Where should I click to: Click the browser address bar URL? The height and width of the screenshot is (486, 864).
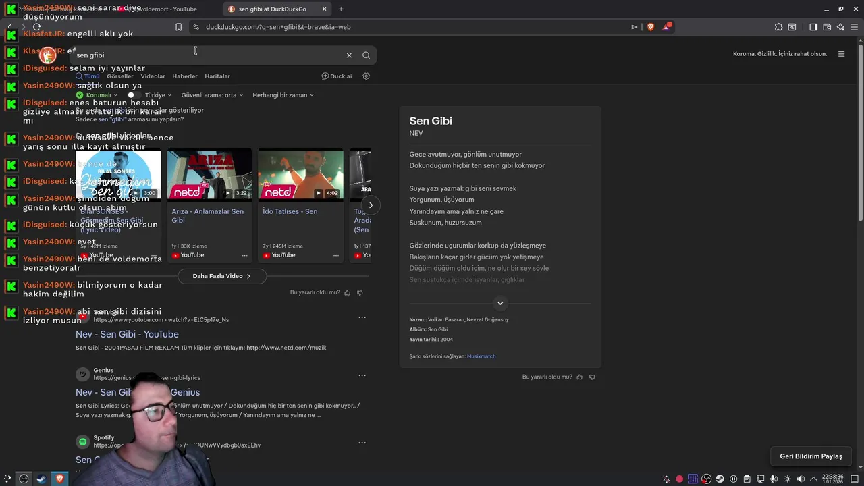click(278, 27)
